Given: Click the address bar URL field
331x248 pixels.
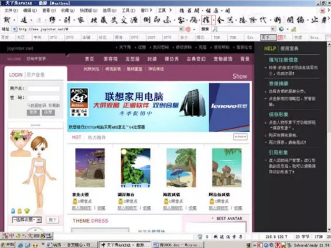Looking at the screenshot, I should pos(98,29).
